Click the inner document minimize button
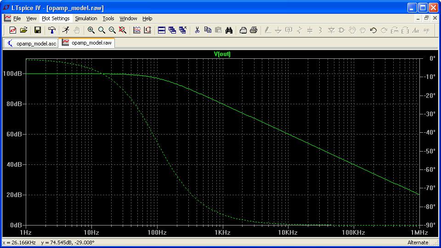This screenshot has height=248, width=441. click(x=418, y=18)
